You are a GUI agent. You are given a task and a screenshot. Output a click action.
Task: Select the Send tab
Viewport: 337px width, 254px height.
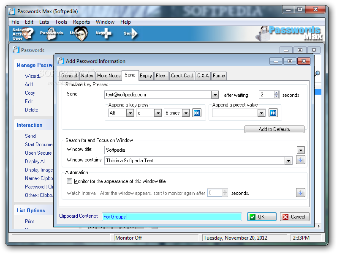130,75
